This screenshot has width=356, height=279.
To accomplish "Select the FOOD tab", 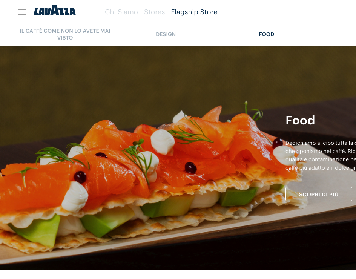I will [x=267, y=34].
